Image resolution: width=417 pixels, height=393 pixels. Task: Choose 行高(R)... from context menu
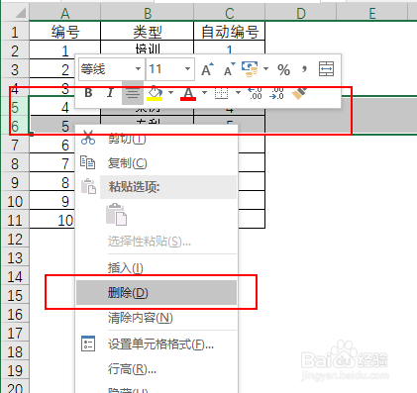pos(156,369)
